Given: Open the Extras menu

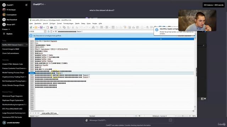Looking at the screenshot, I should [x=89, y=24].
